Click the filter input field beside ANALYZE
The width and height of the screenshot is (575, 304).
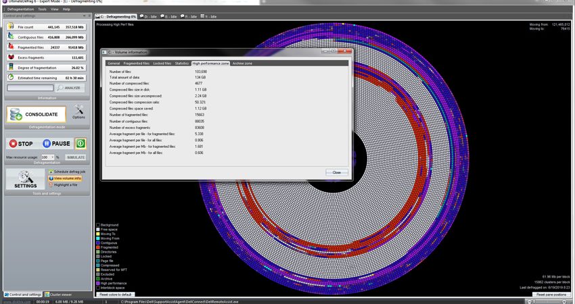coord(30,88)
